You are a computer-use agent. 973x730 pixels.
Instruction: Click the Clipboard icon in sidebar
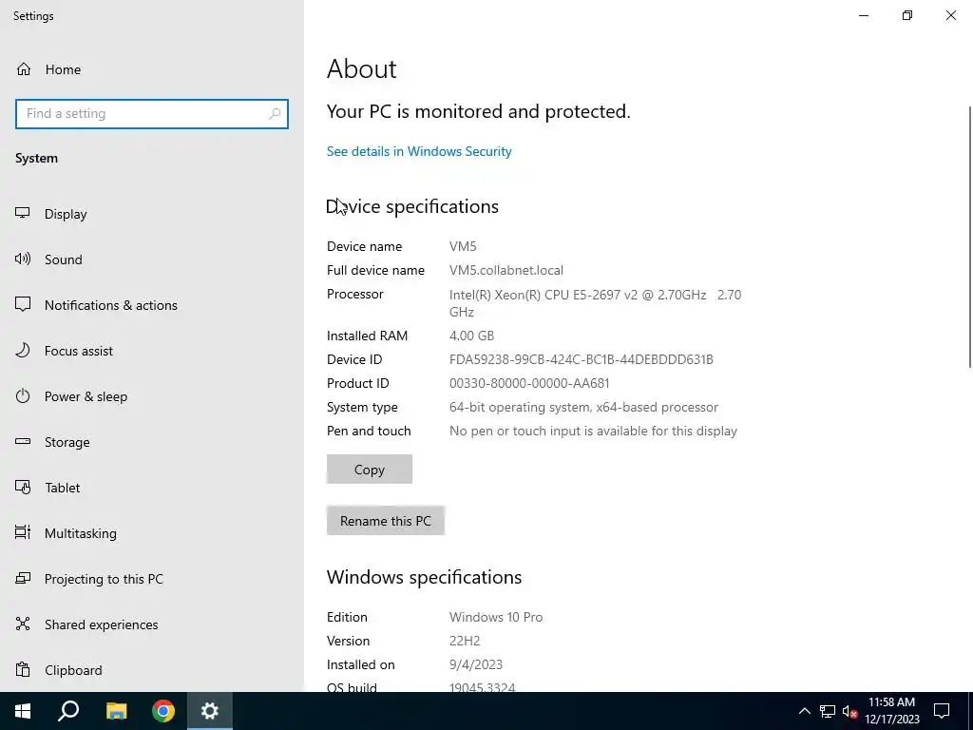click(x=23, y=670)
